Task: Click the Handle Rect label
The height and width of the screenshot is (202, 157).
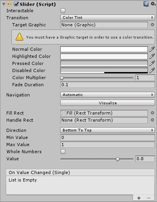Action: [20, 120]
